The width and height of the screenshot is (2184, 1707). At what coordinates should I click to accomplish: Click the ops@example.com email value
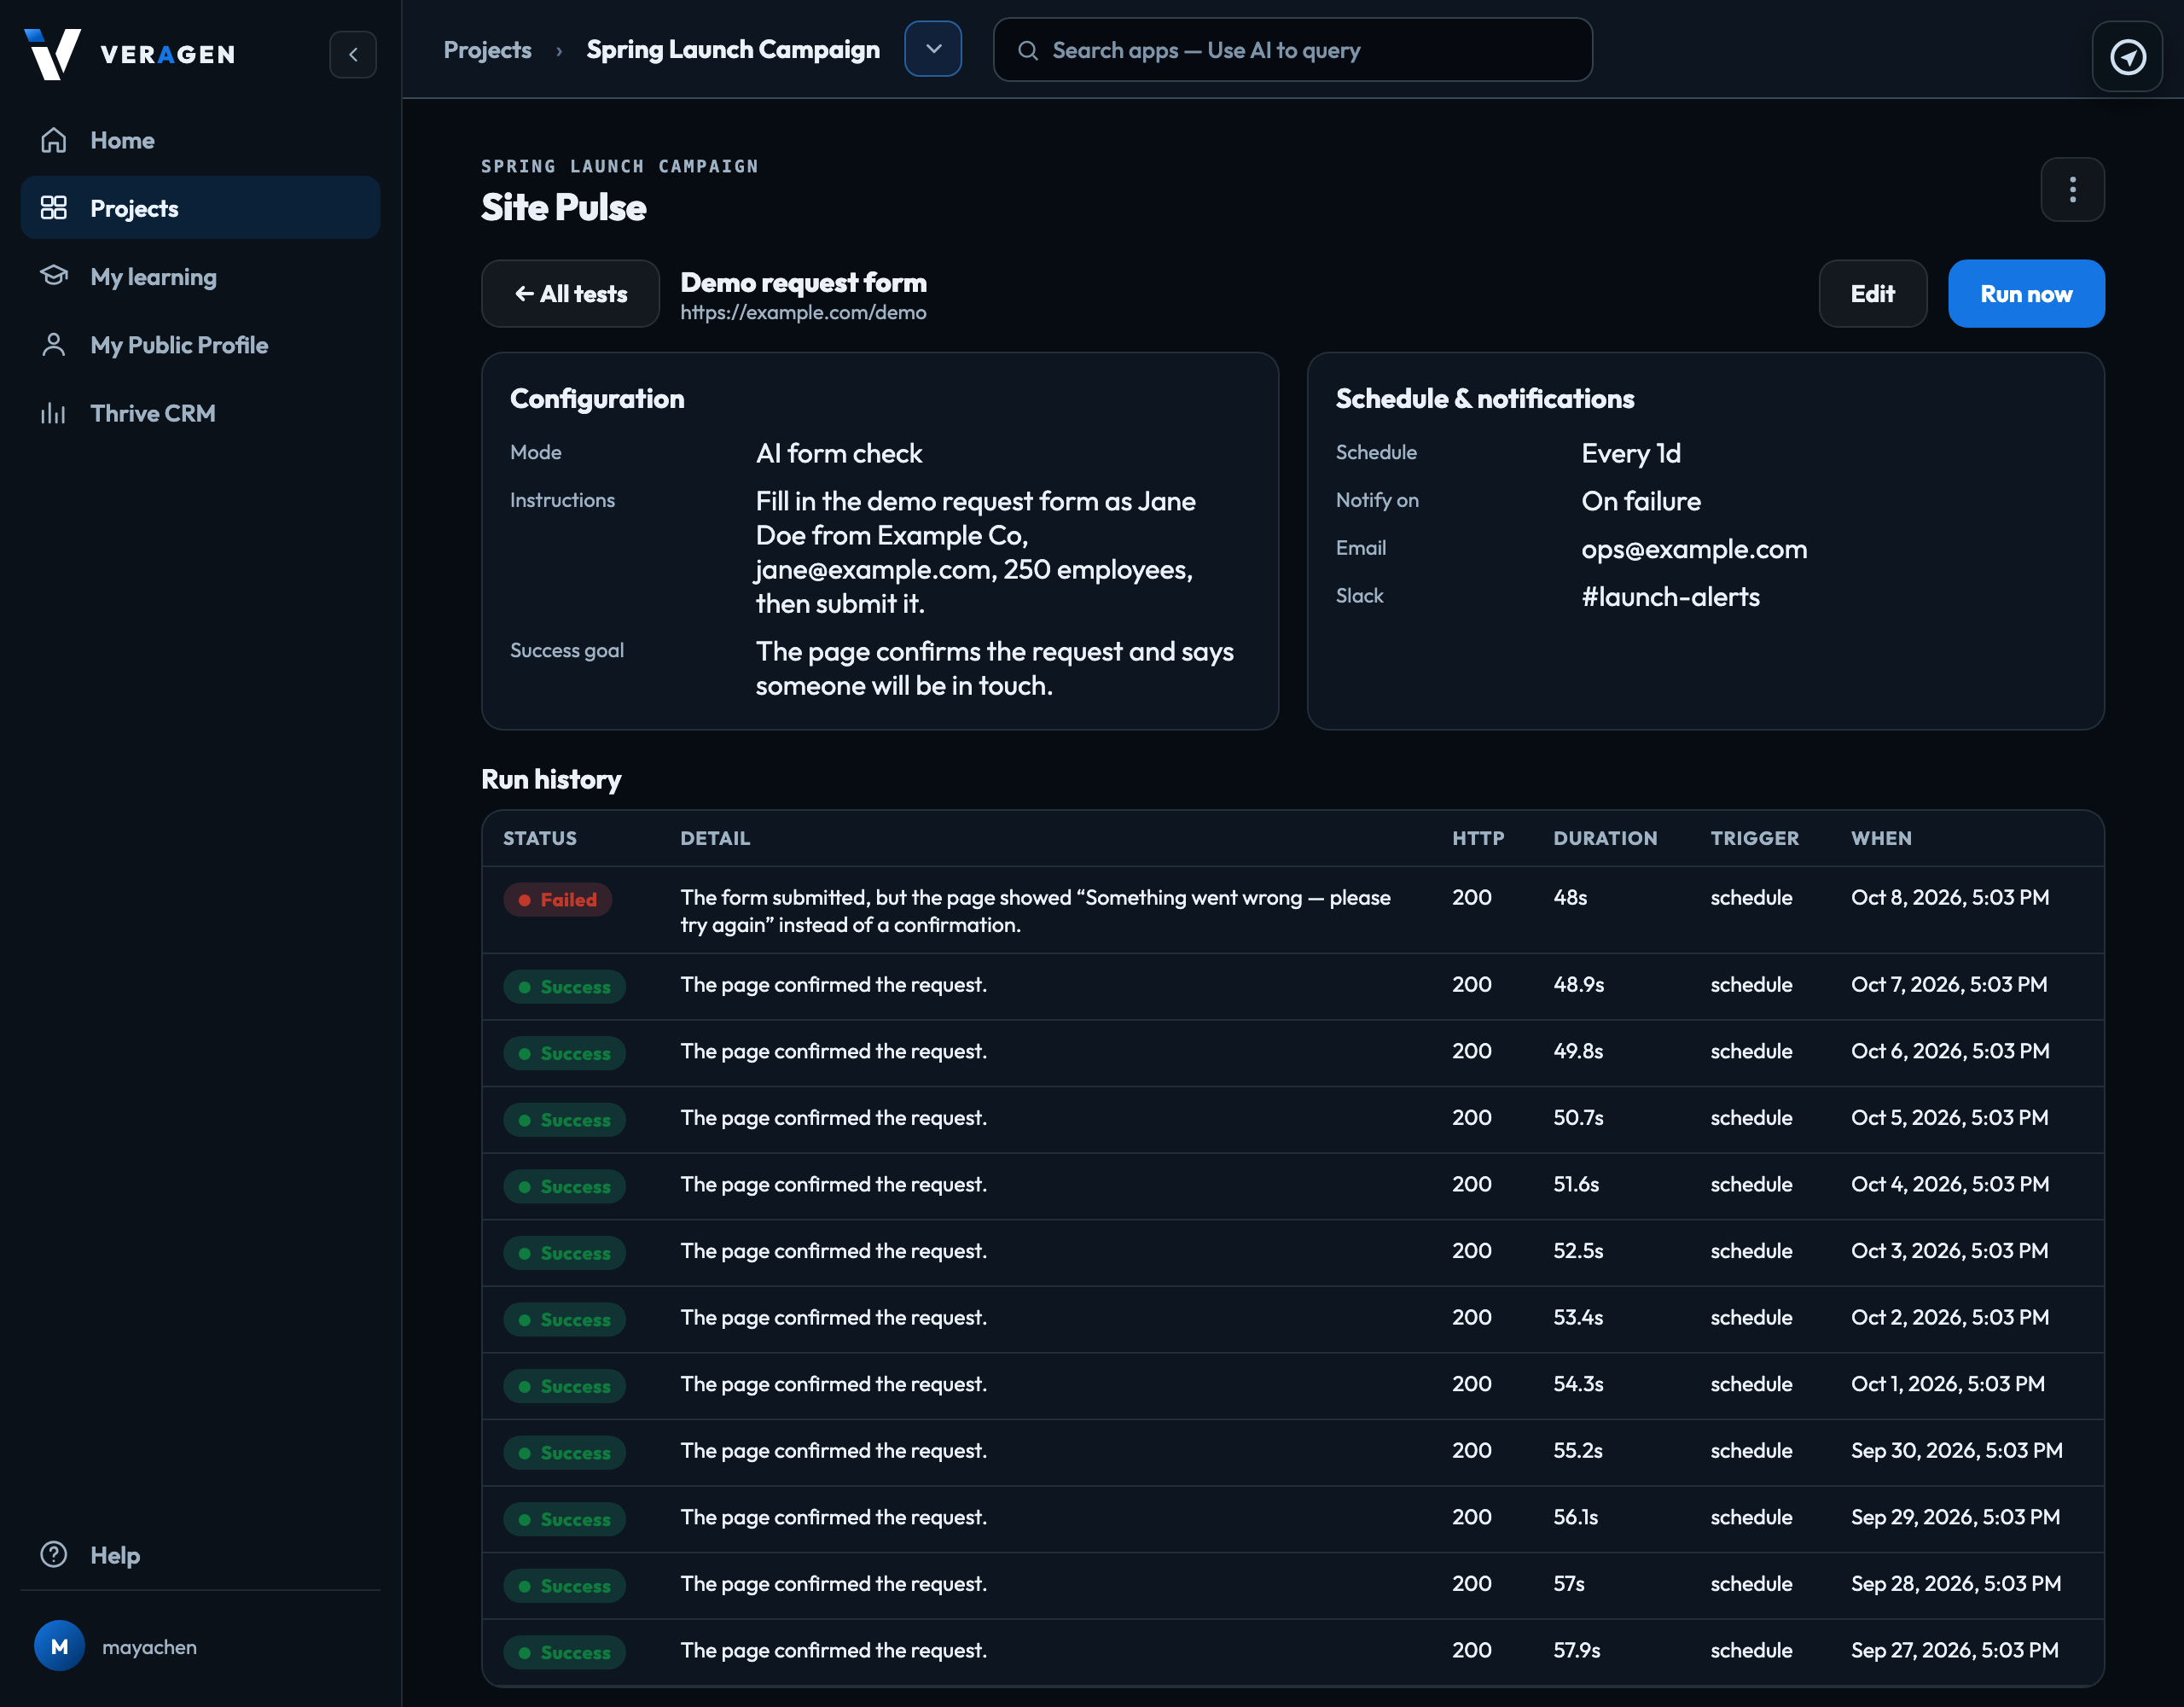pos(1694,550)
